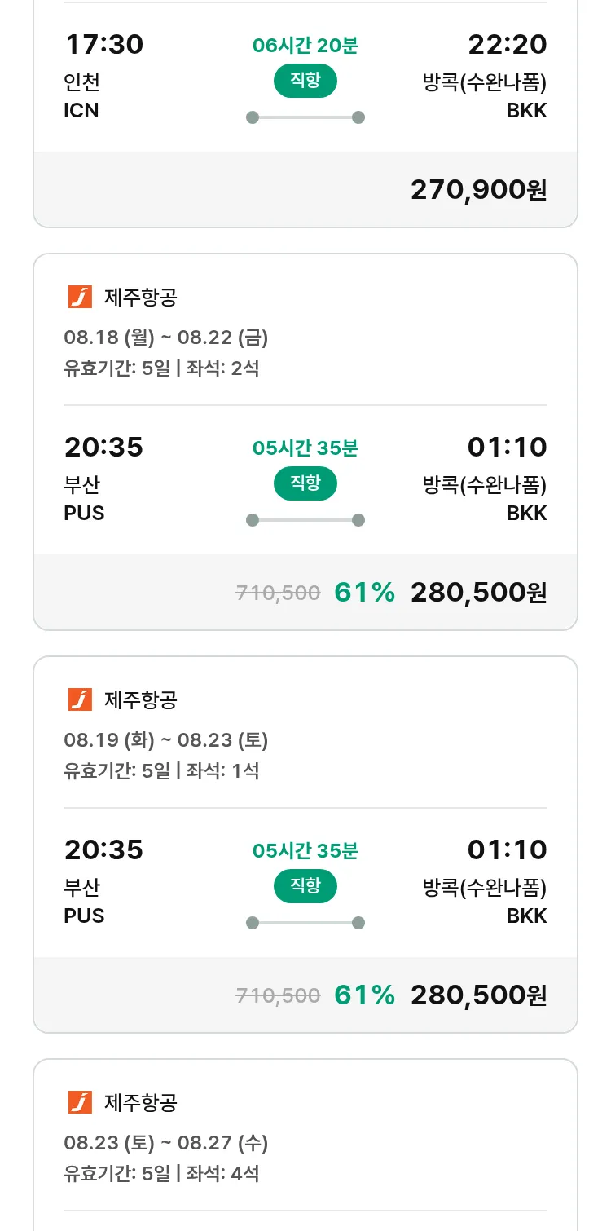Viewport: 611px width, 1231px height.
Task: Choose the 280,500원 fare for 08.18 departure
Action: 478,593
